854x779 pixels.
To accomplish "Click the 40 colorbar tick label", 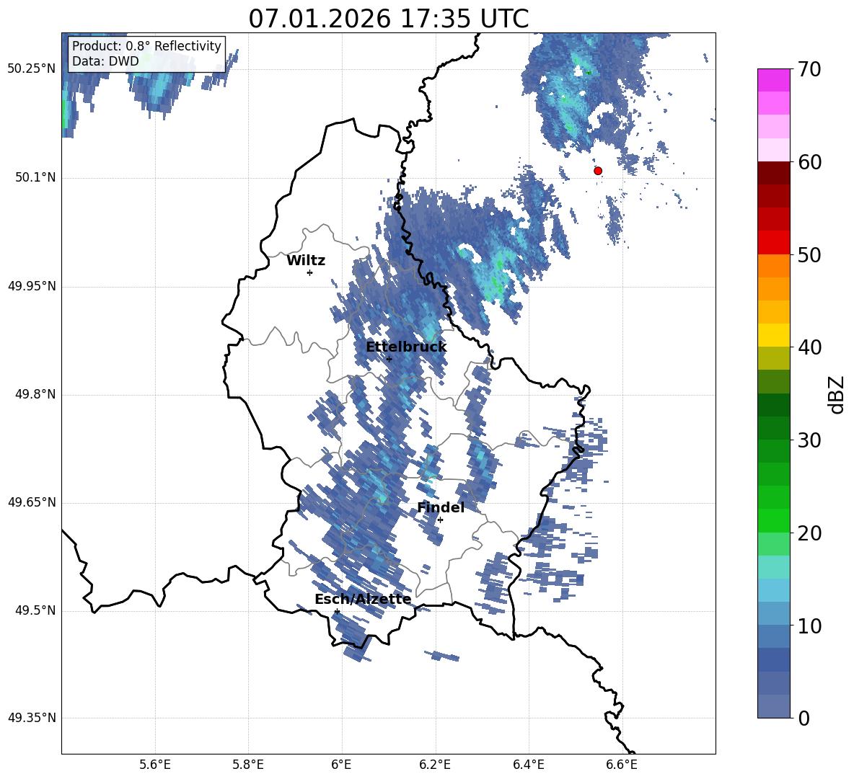I will [x=810, y=347].
